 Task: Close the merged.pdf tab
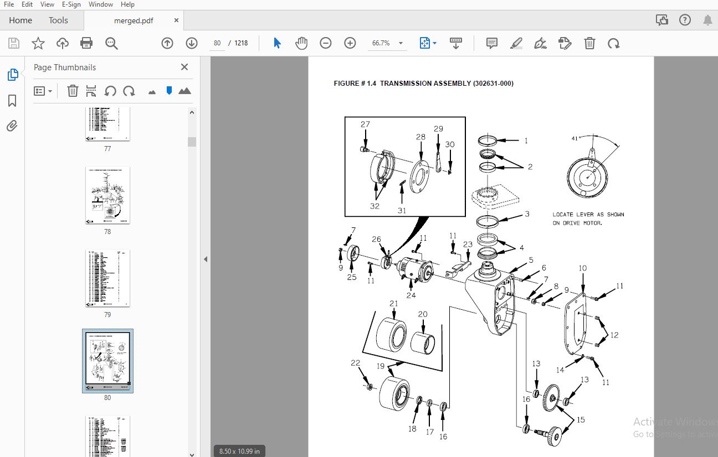tap(176, 20)
